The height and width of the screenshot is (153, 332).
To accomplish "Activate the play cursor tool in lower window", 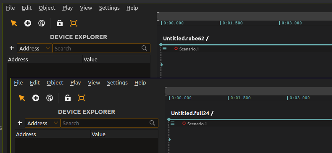I will pyautogui.click(x=50, y=98).
